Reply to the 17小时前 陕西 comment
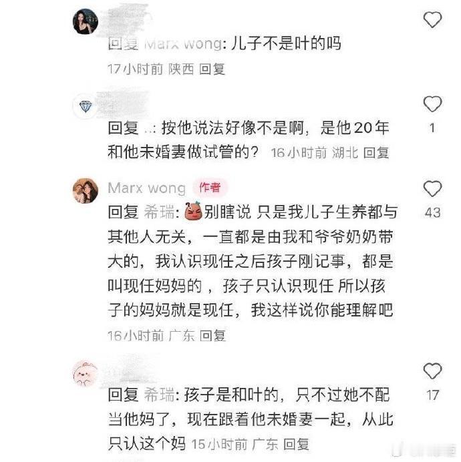Viewport: 461px width, 462px height. point(212,69)
